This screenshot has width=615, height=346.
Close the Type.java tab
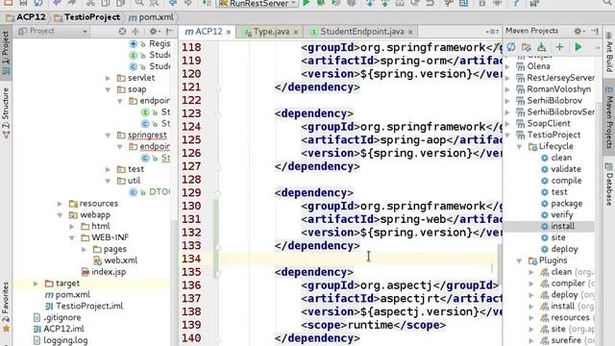click(x=296, y=32)
